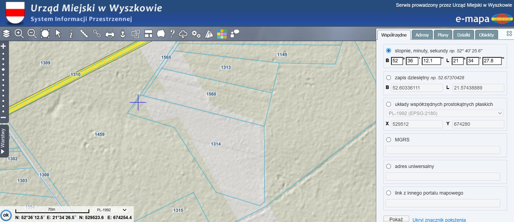Expand the Warstwy side panel
514x222 pixels.
(3, 141)
